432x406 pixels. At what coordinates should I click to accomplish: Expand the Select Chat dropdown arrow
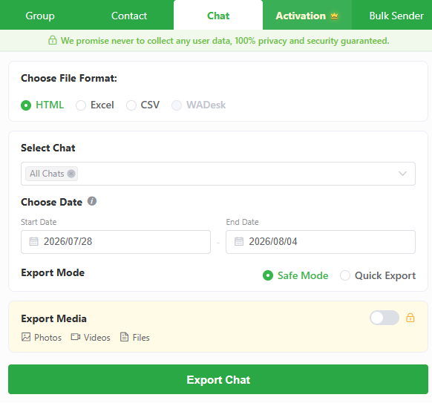click(x=402, y=174)
